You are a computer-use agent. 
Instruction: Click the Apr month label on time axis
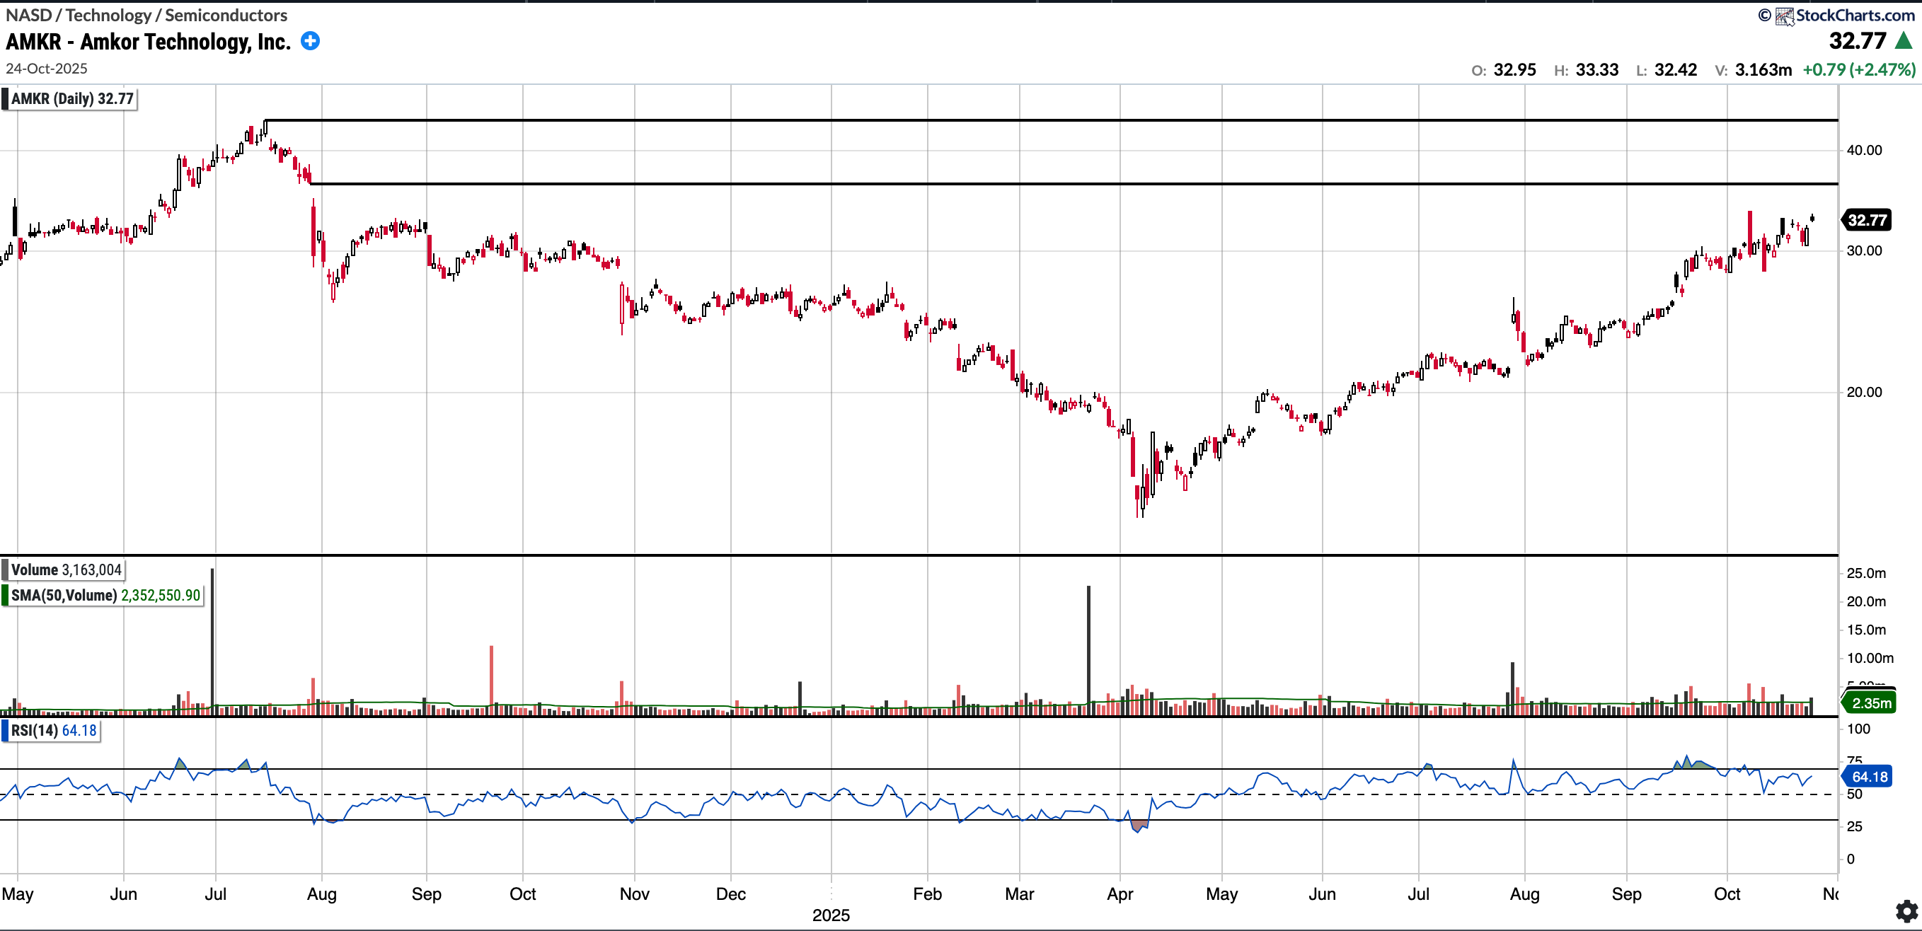coord(1120,894)
